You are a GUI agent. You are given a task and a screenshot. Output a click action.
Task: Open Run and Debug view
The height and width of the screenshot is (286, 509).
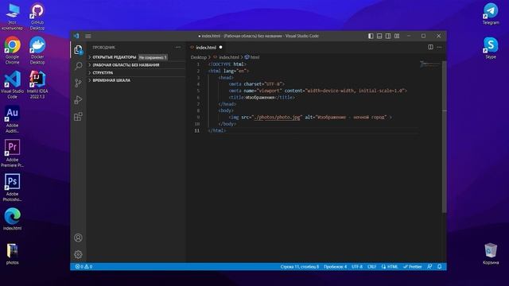point(78,100)
